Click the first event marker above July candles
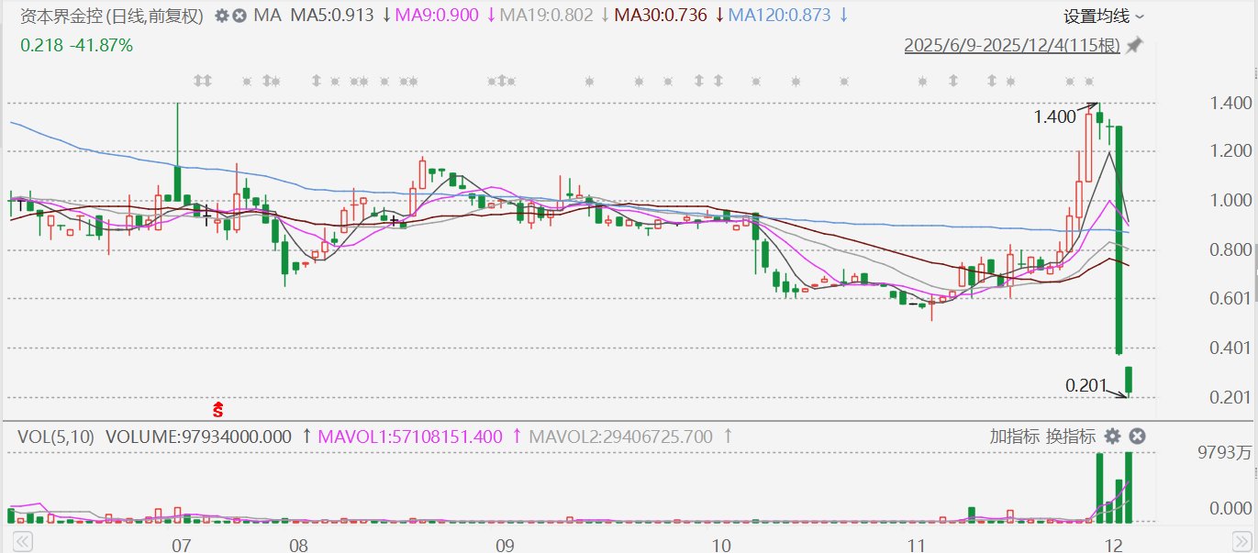Image resolution: width=1258 pixels, height=553 pixels. point(202,82)
